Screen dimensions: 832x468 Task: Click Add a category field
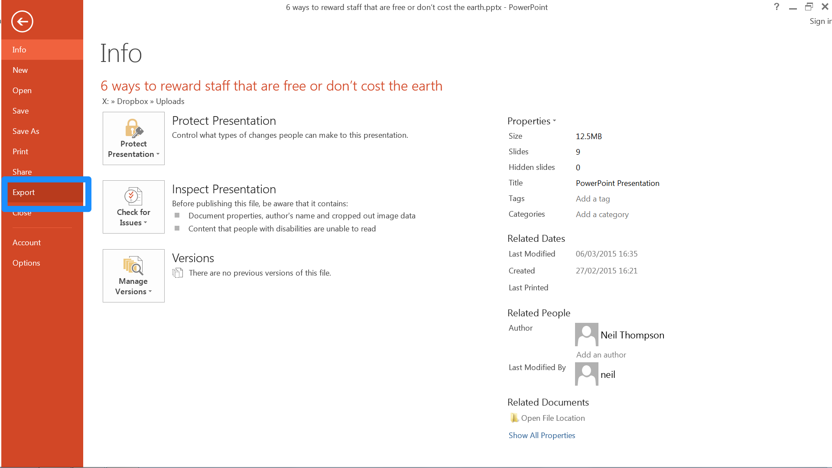[602, 214]
